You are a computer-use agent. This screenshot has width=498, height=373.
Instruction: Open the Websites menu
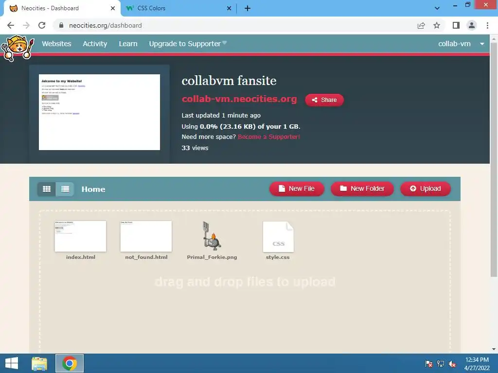click(x=56, y=44)
